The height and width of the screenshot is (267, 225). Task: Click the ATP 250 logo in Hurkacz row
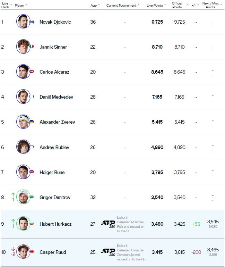click(108, 224)
